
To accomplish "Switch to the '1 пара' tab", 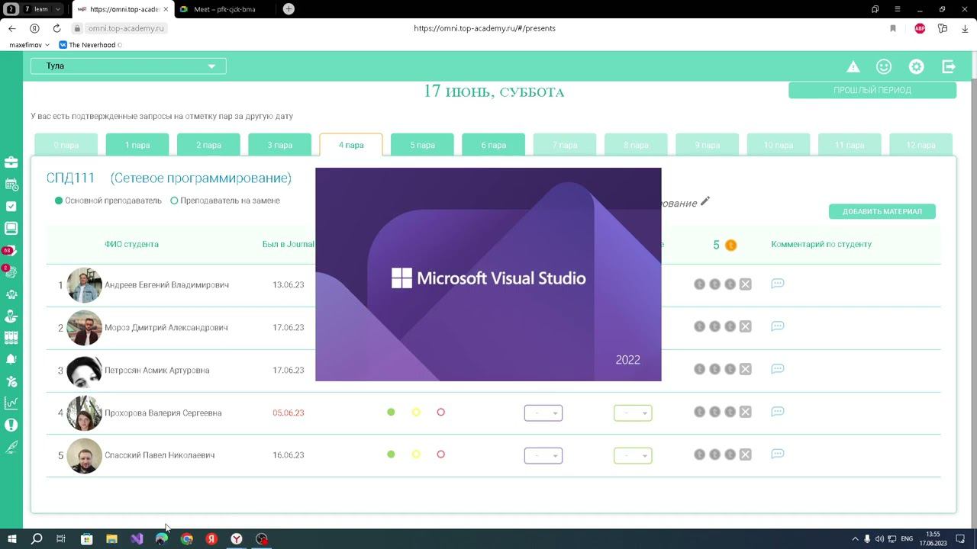I will point(137,145).
